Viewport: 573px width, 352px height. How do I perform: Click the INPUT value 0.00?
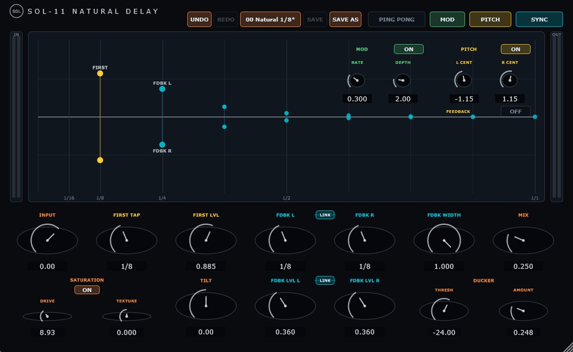click(x=47, y=266)
